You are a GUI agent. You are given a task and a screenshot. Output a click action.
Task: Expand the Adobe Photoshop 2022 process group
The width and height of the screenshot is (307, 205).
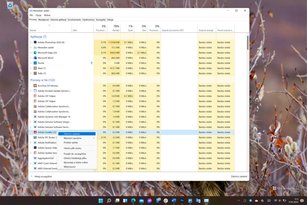tap(31, 42)
